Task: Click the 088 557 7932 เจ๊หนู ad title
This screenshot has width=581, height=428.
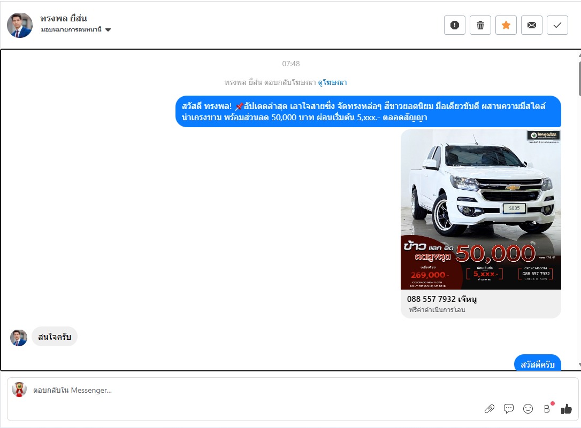Action: (x=442, y=299)
